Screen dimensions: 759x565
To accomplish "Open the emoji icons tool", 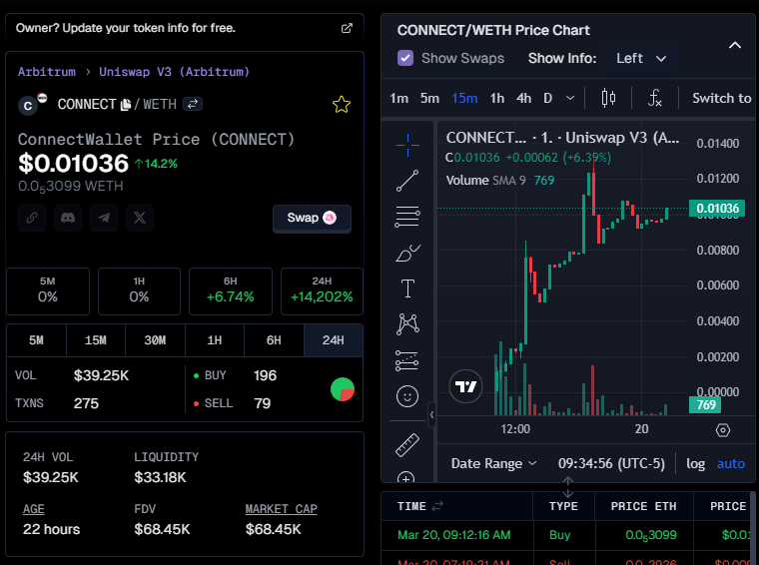I will [407, 396].
